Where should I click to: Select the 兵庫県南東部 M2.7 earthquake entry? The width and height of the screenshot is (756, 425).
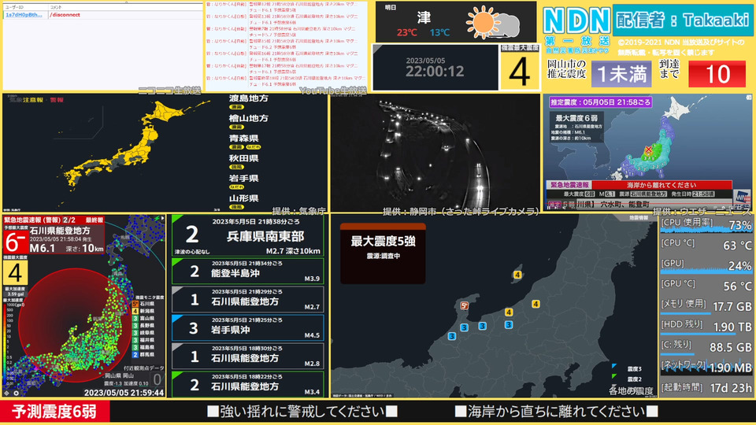click(248, 235)
